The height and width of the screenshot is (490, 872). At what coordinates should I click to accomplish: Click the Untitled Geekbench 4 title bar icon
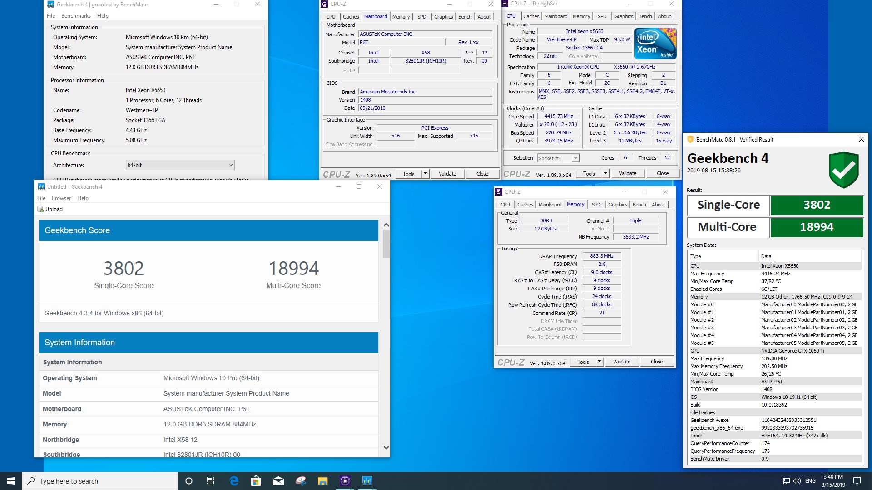click(41, 186)
